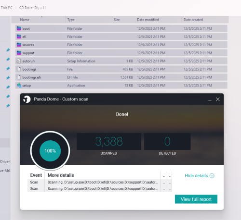Select the Event column header
Image resolution: width=241 pixels, height=220 pixels.
pos(36,175)
